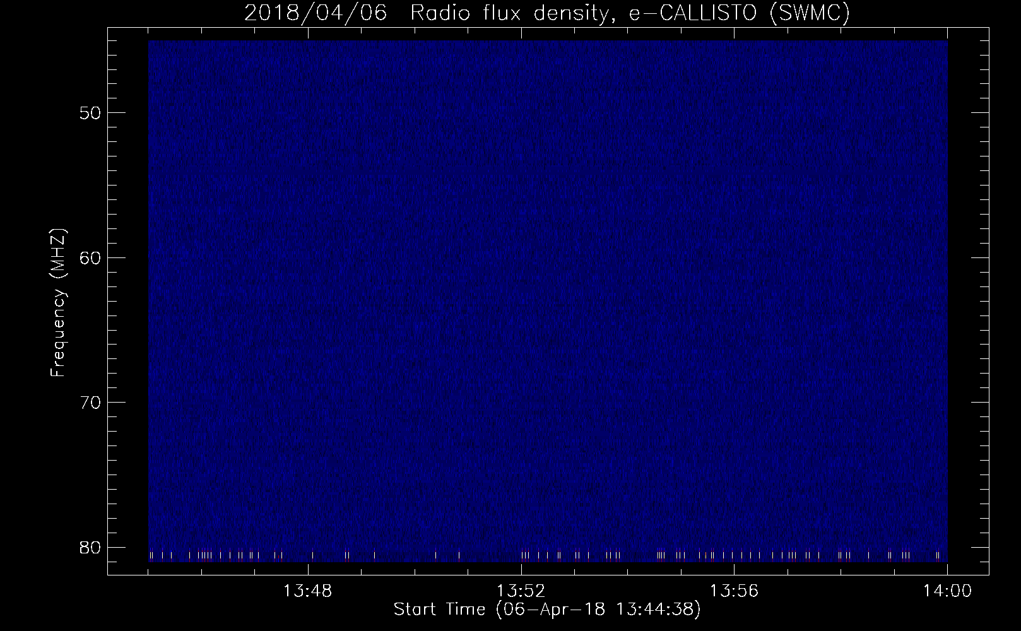Click the 13:52 time tick label
The image size is (1021, 631).
click(x=522, y=592)
